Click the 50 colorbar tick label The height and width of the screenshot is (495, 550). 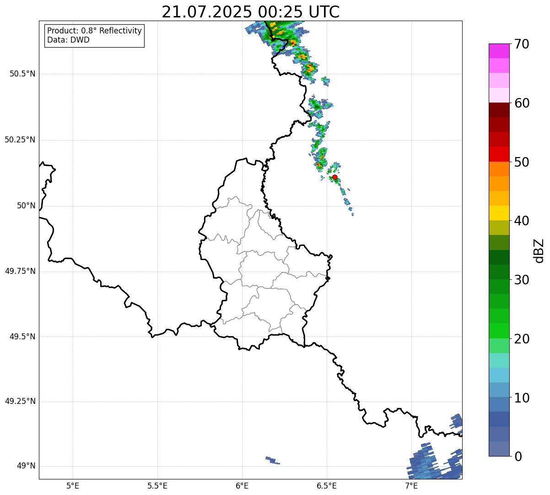point(522,162)
